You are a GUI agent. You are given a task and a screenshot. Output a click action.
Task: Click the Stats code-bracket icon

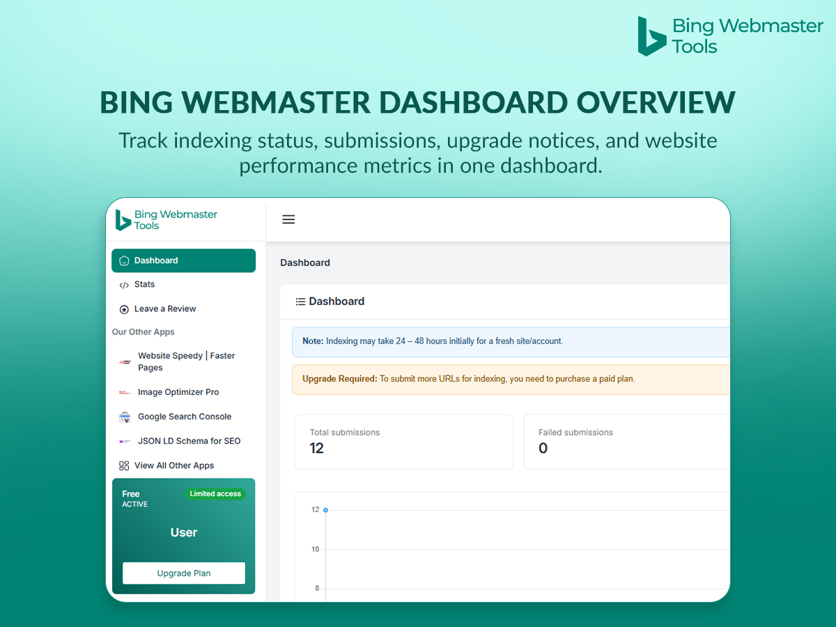pos(124,285)
